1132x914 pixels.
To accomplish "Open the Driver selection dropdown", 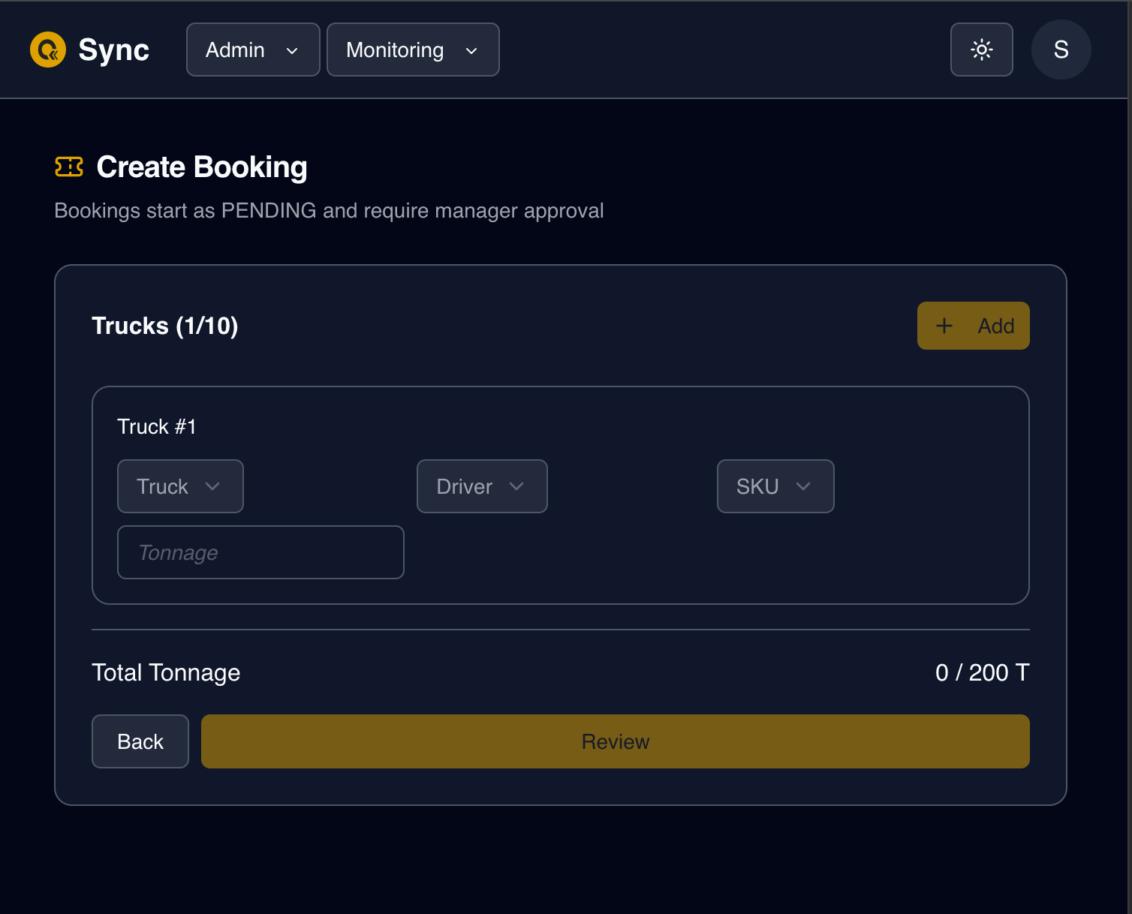I will [482, 486].
